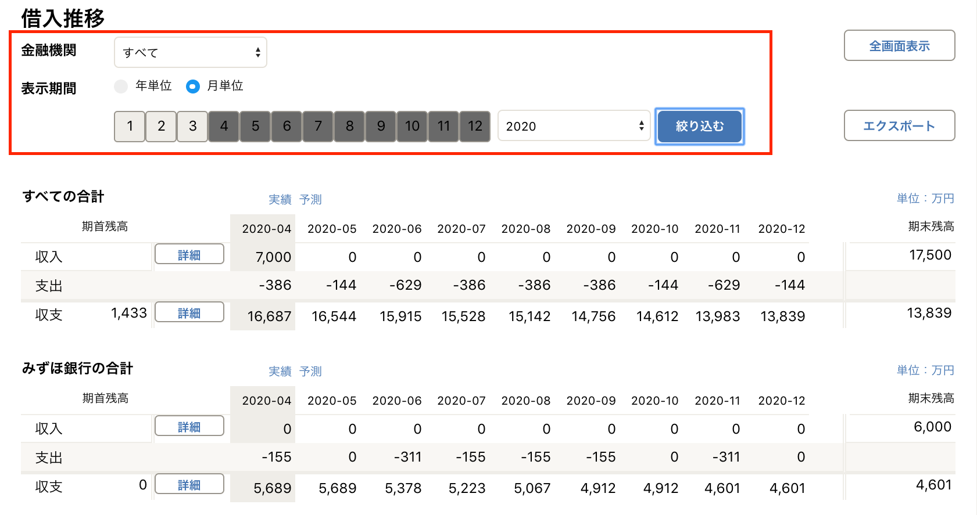977x515 pixels.
Task: Click the 全画面表示 button
Action: click(x=899, y=46)
